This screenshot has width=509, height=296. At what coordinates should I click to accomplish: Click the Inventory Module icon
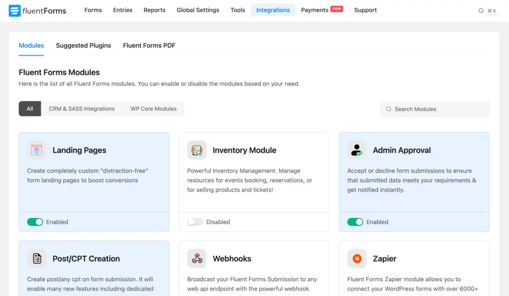pos(196,150)
